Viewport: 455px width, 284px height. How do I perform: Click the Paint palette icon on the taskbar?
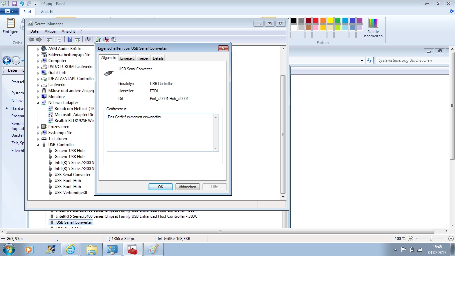153,249
